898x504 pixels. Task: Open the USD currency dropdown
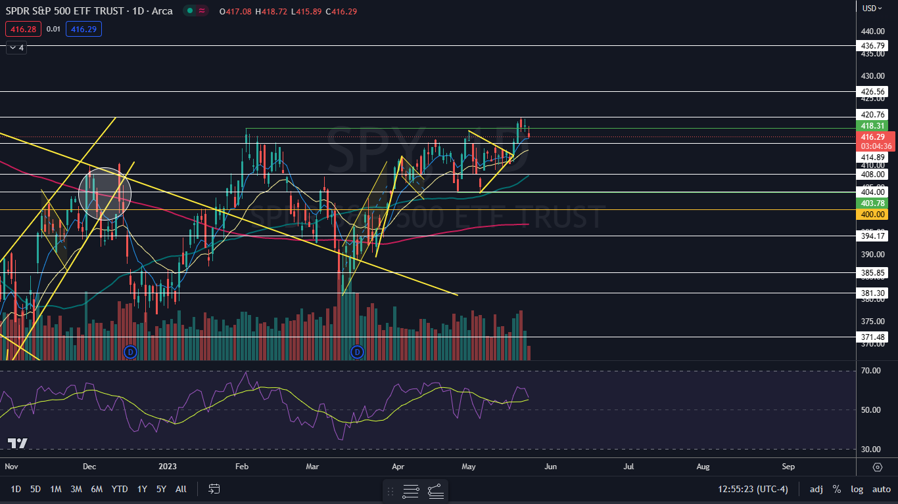[x=872, y=9]
